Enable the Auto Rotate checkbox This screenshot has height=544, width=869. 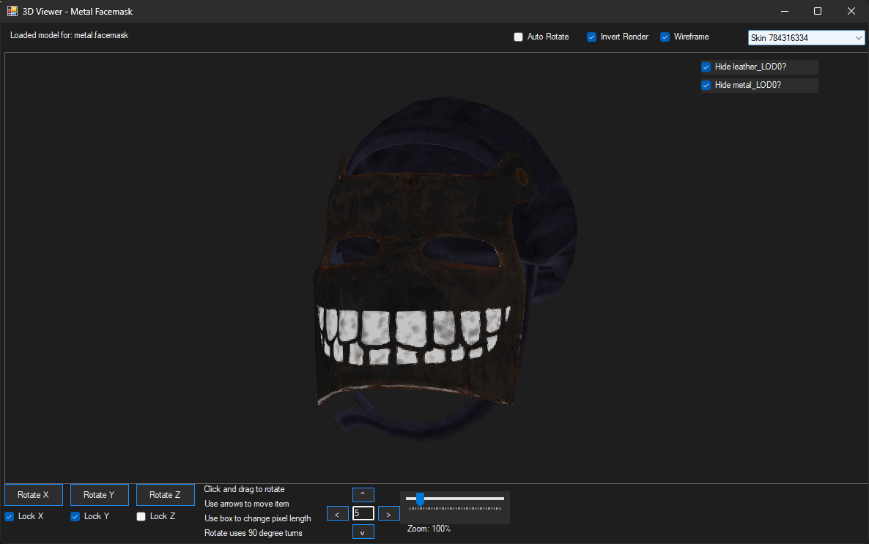point(518,37)
